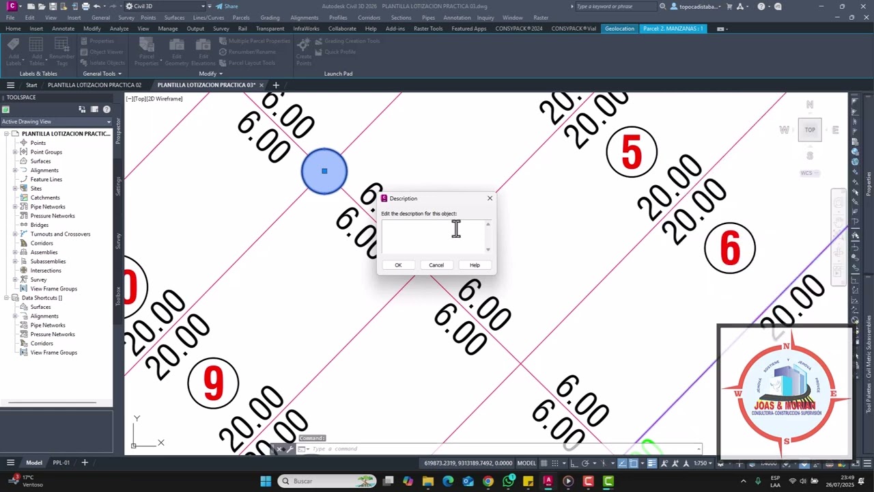Click OK in the Description dialog
This screenshot has width=874, height=492.
tap(398, 265)
